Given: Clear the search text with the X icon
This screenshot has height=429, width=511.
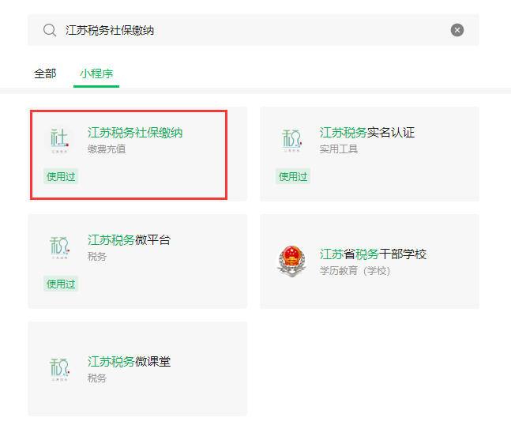Looking at the screenshot, I should point(457,30).
